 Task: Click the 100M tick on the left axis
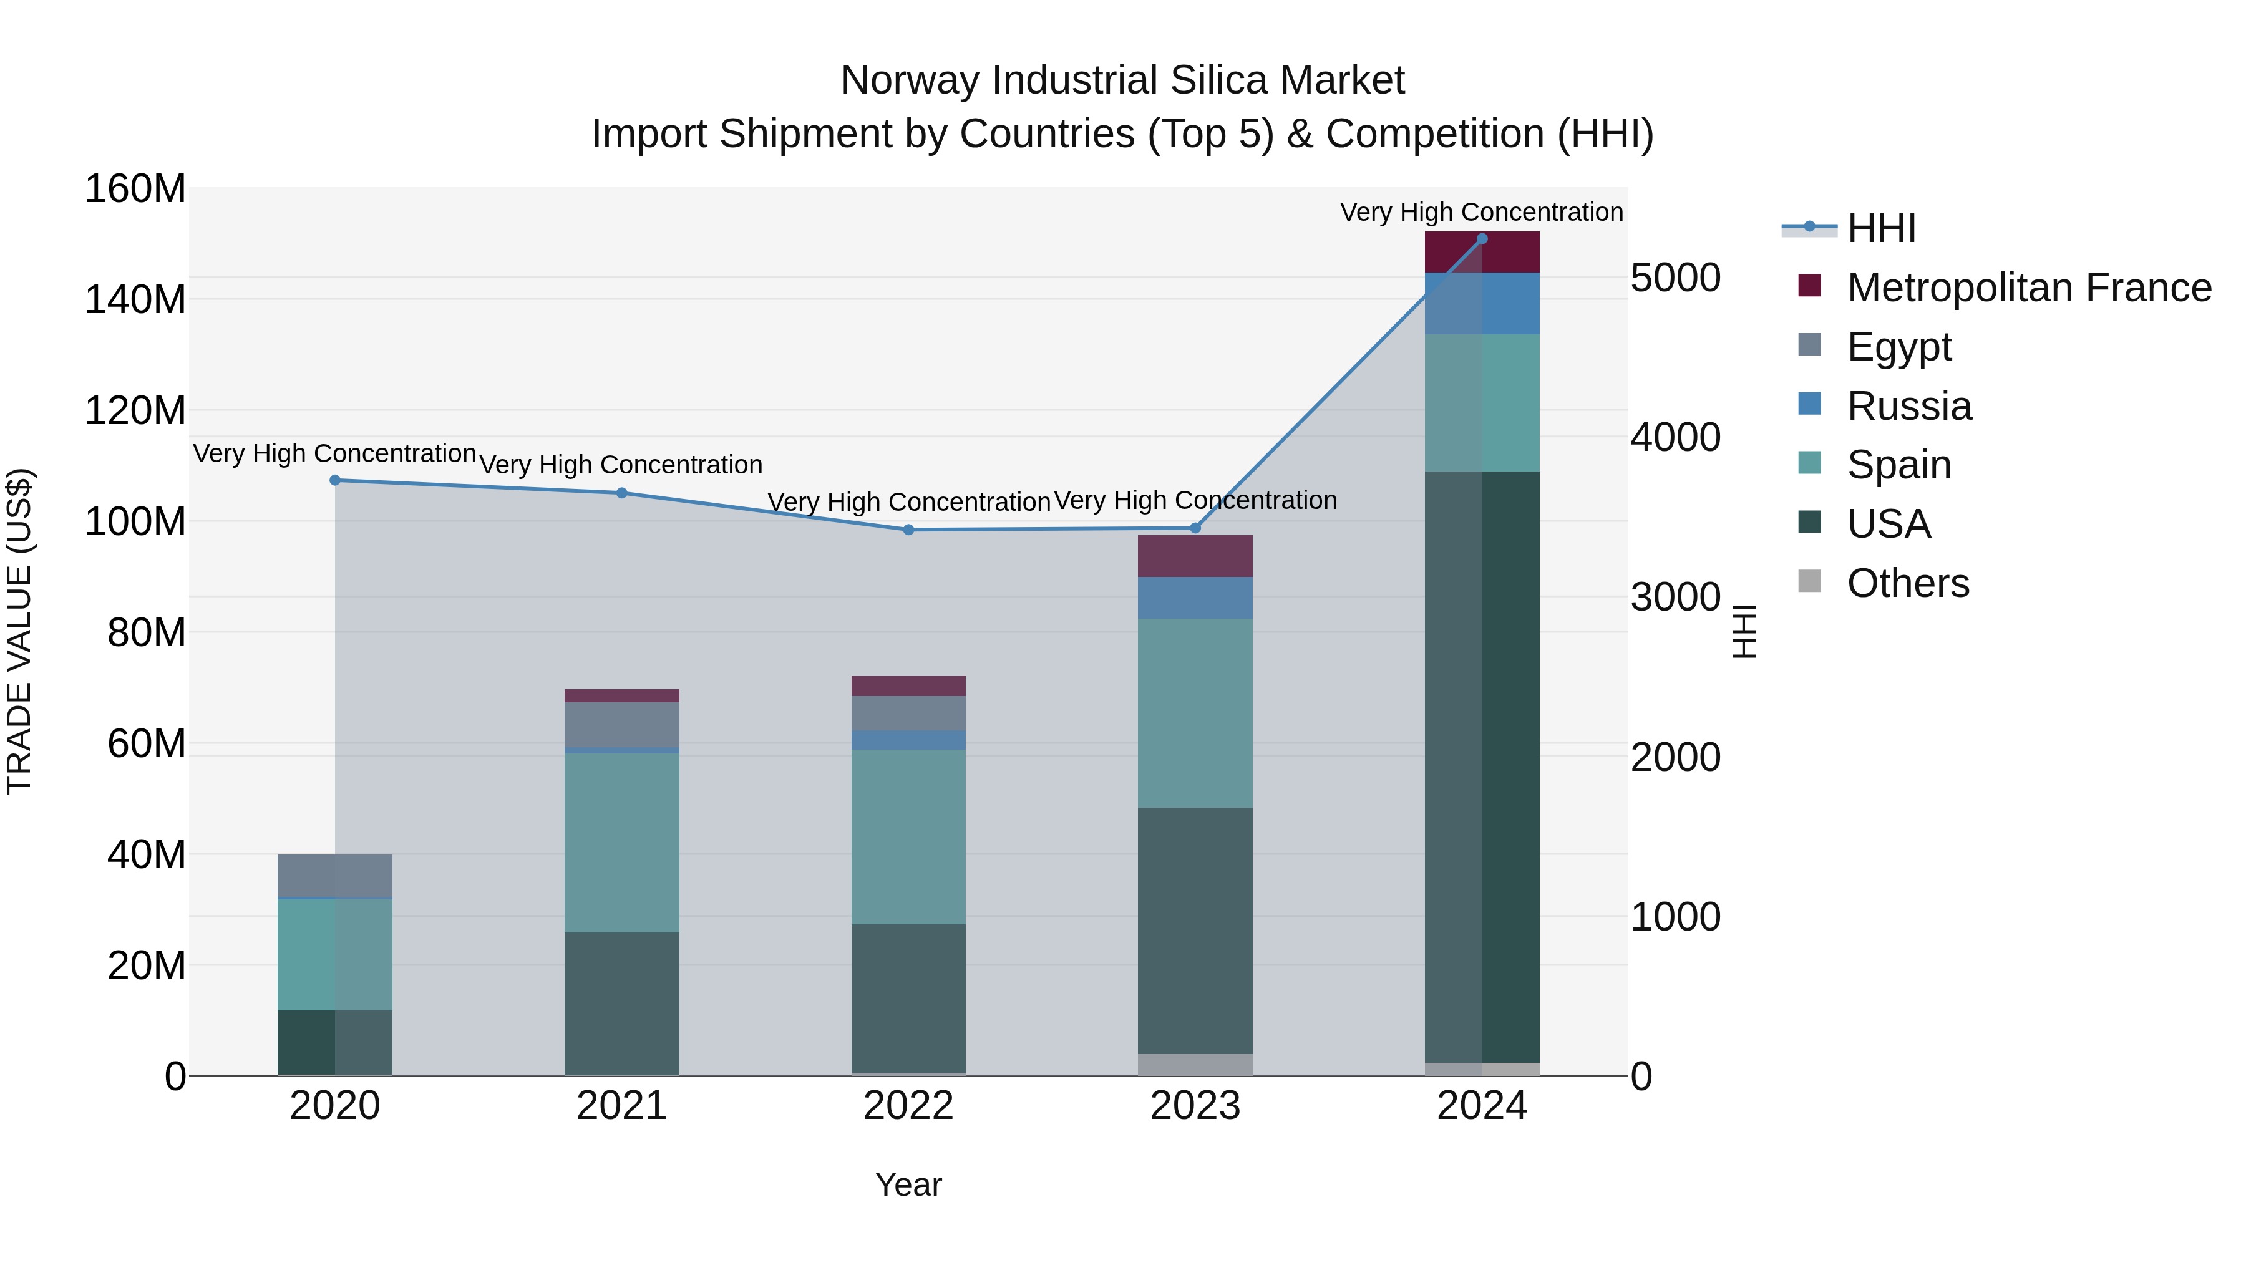135,521
